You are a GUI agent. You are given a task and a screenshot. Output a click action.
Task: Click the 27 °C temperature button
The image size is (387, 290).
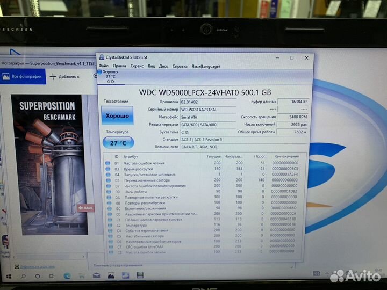click(117, 143)
